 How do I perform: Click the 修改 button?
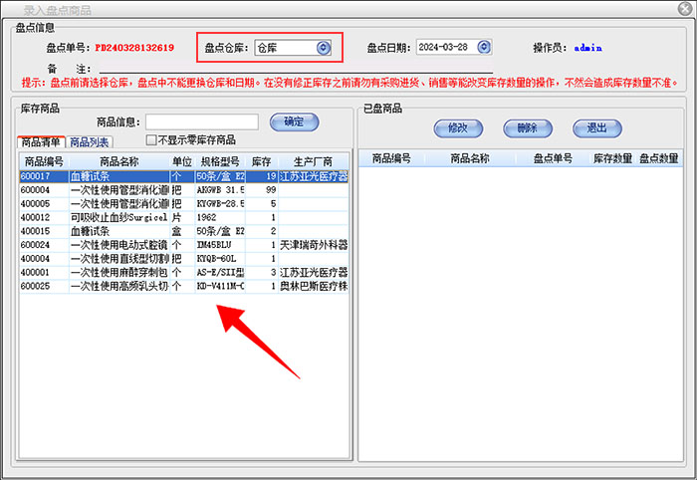point(458,127)
